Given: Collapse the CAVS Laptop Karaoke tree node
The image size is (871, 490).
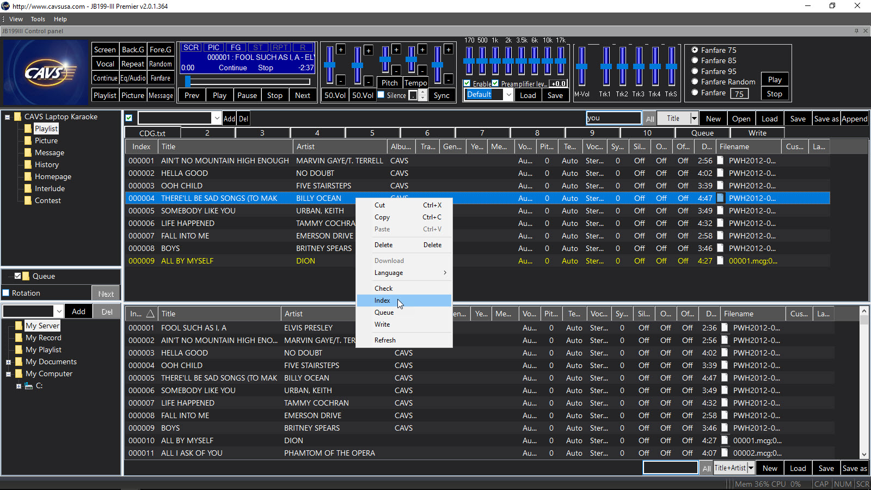Looking at the screenshot, I should point(8,117).
